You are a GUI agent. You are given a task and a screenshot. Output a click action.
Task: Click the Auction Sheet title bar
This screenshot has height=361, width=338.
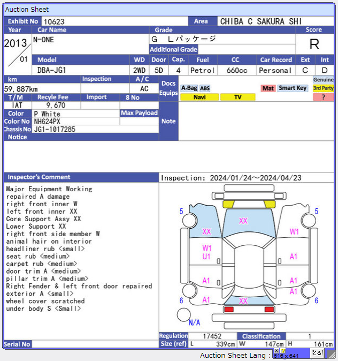coord(169,10)
